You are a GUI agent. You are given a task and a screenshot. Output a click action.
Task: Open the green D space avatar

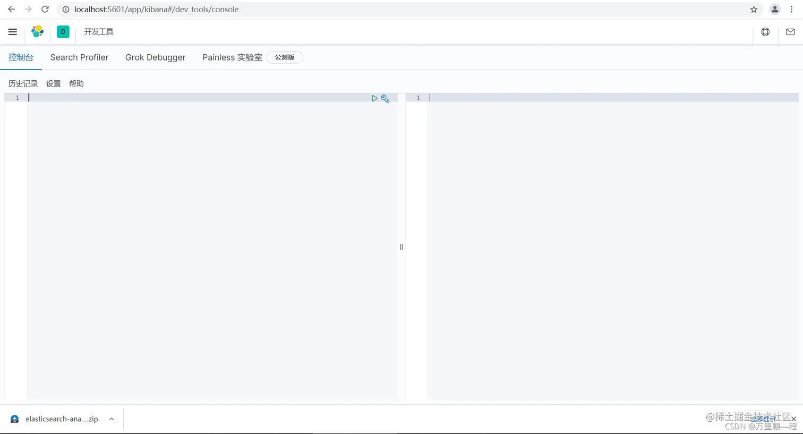coord(63,32)
